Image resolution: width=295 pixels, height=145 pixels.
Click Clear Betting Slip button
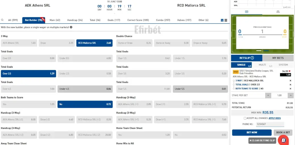(x=262, y=140)
